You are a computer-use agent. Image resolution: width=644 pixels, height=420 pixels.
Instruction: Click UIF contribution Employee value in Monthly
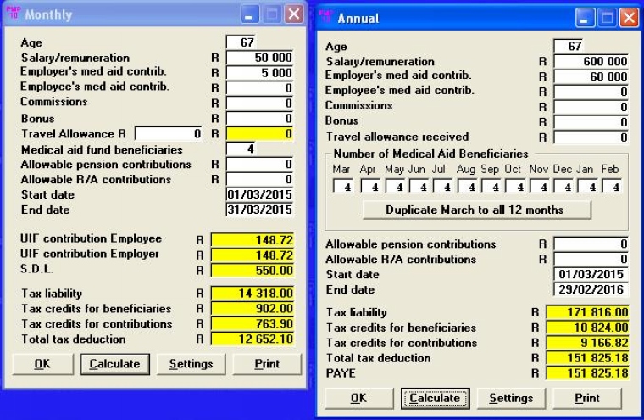pos(253,240)
